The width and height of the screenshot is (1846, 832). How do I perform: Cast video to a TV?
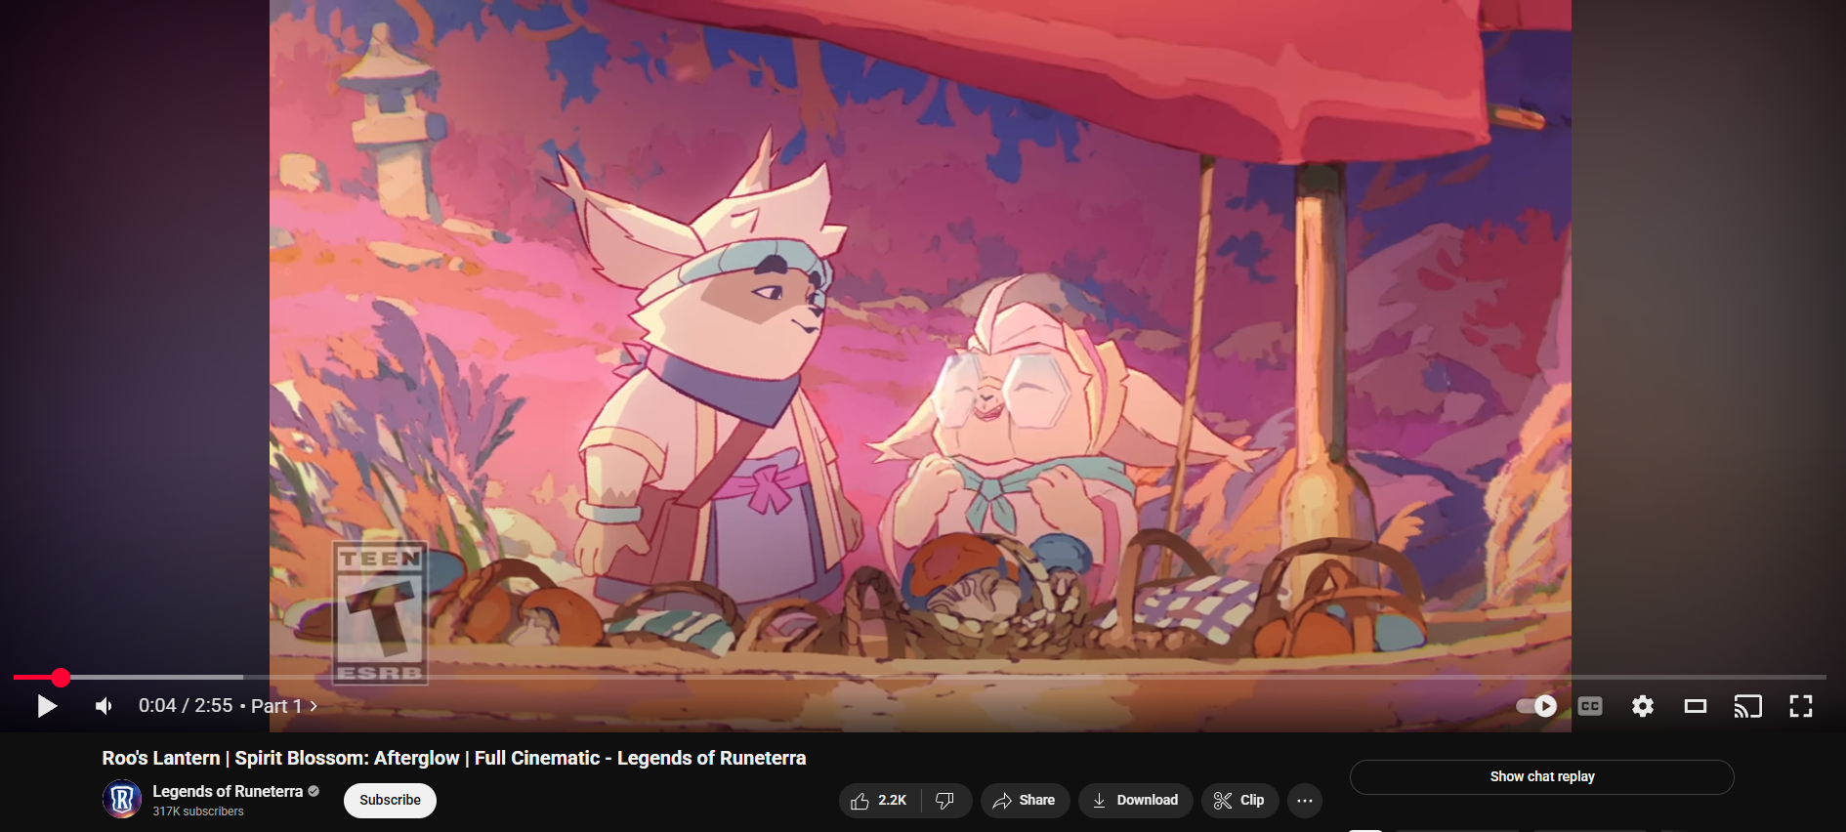coord(1748,706)
